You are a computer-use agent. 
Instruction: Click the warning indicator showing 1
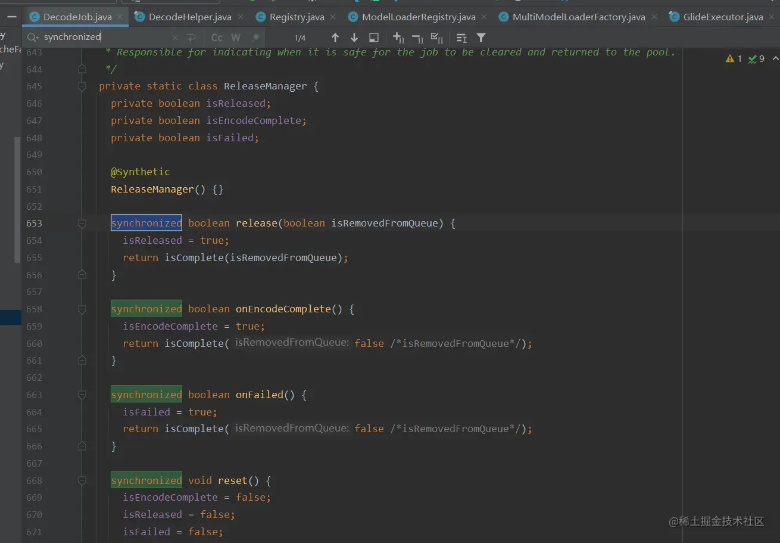tap(734, 58)
